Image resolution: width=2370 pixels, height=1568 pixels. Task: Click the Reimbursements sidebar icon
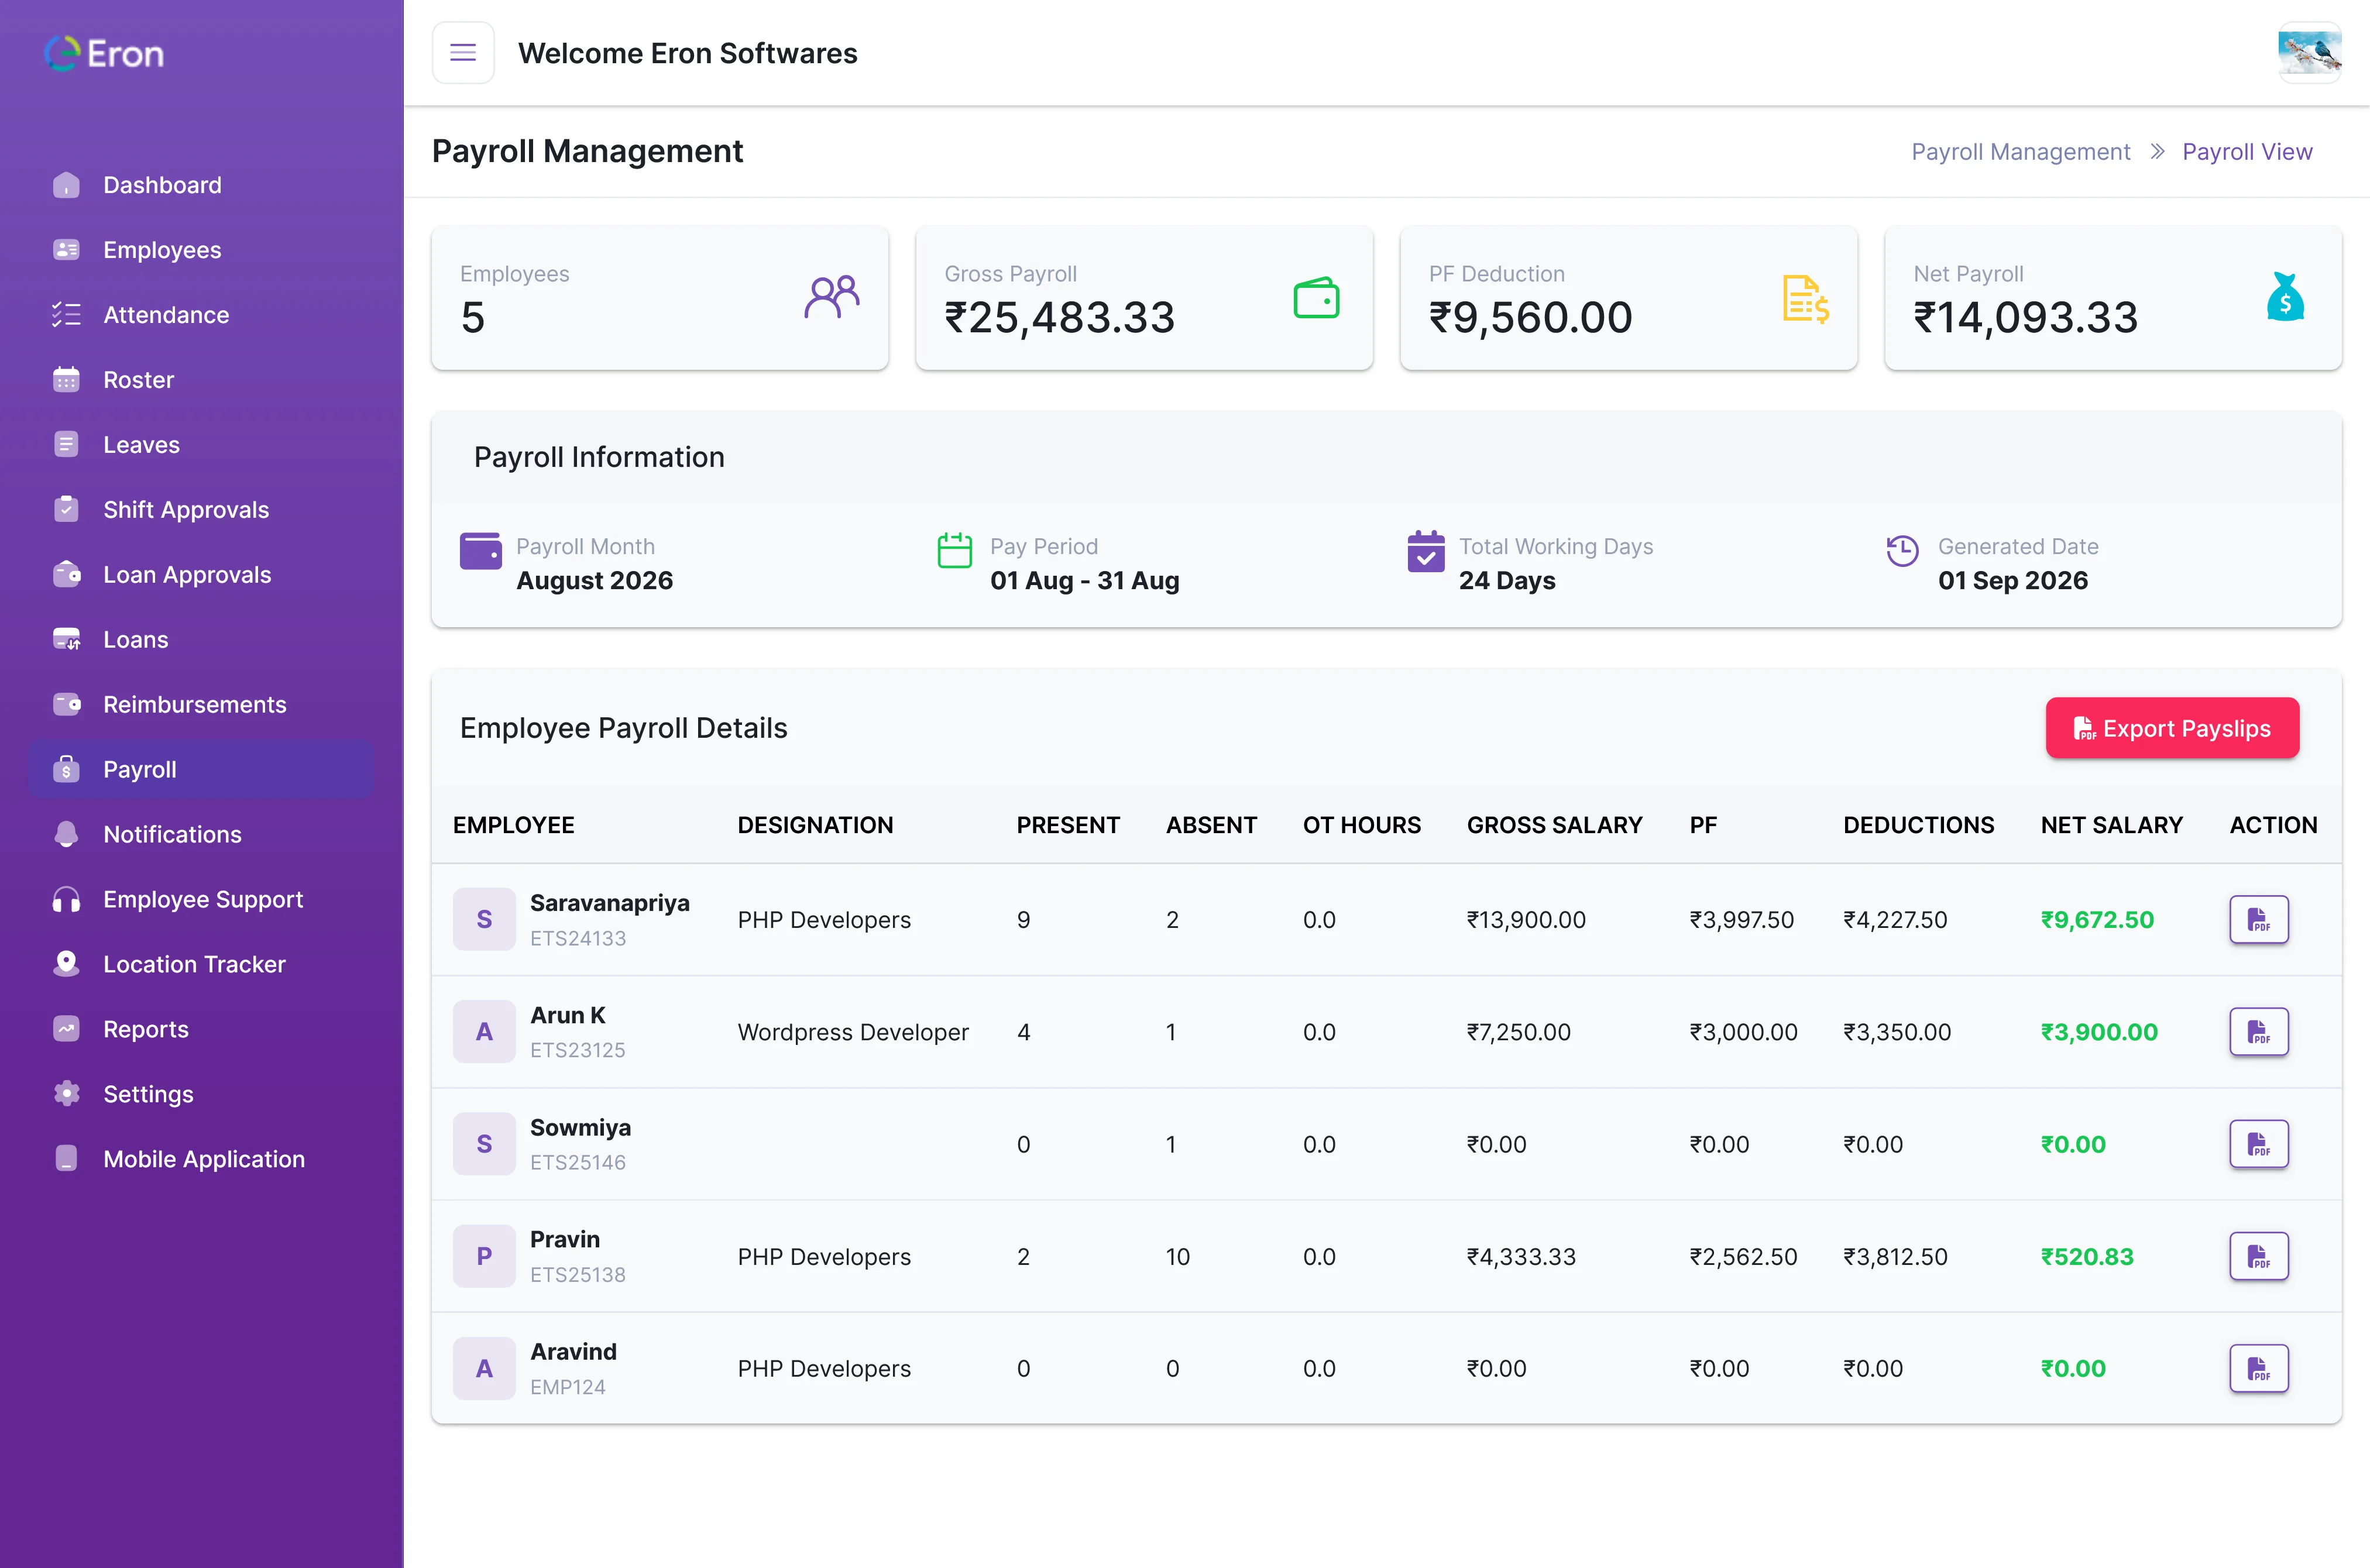coord(66,705)
